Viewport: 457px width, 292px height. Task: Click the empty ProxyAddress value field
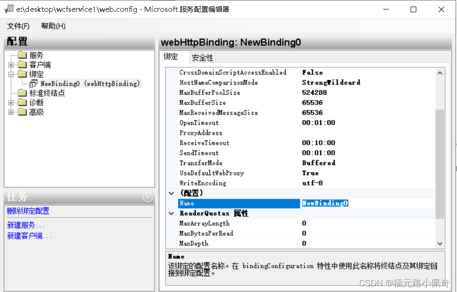[x=367, y=133]
